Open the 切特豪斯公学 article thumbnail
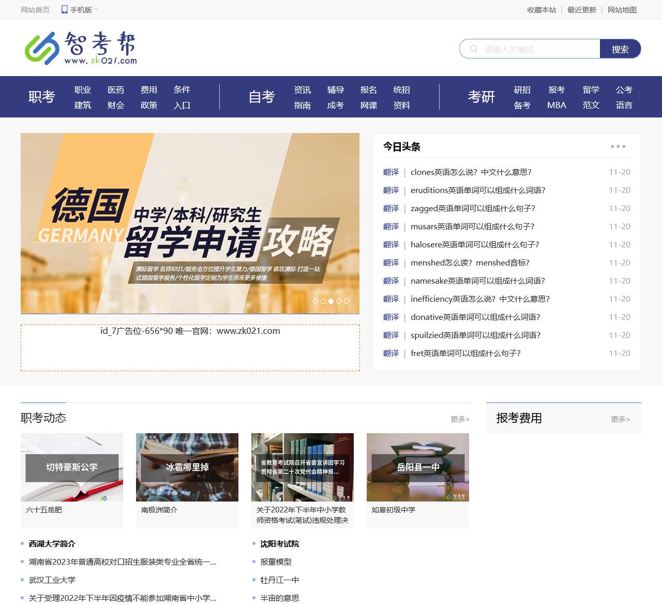662x604 pixels. tap(71, 467)
